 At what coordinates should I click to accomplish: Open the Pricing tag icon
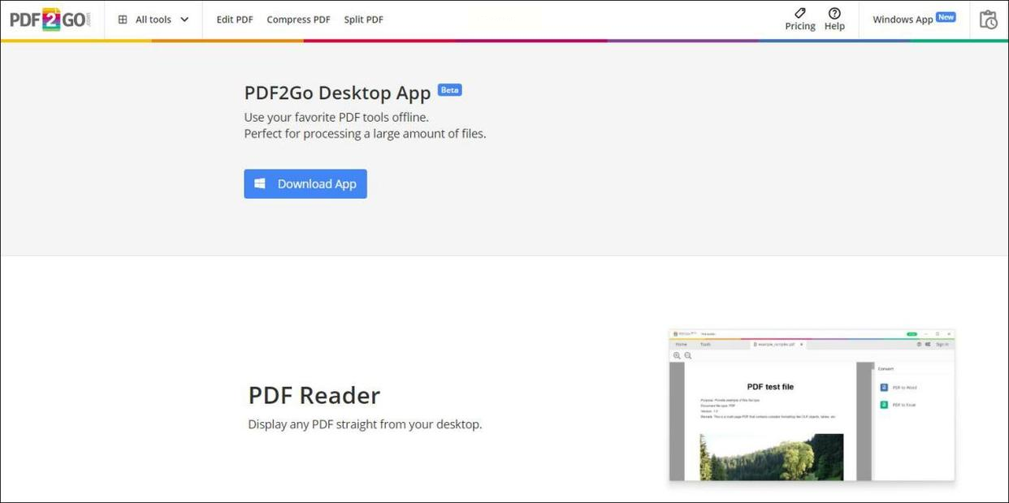tap(800, 12)
